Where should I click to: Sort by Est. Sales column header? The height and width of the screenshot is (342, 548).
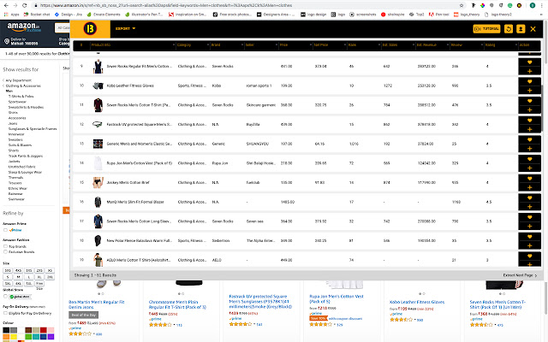pos(398,45)
